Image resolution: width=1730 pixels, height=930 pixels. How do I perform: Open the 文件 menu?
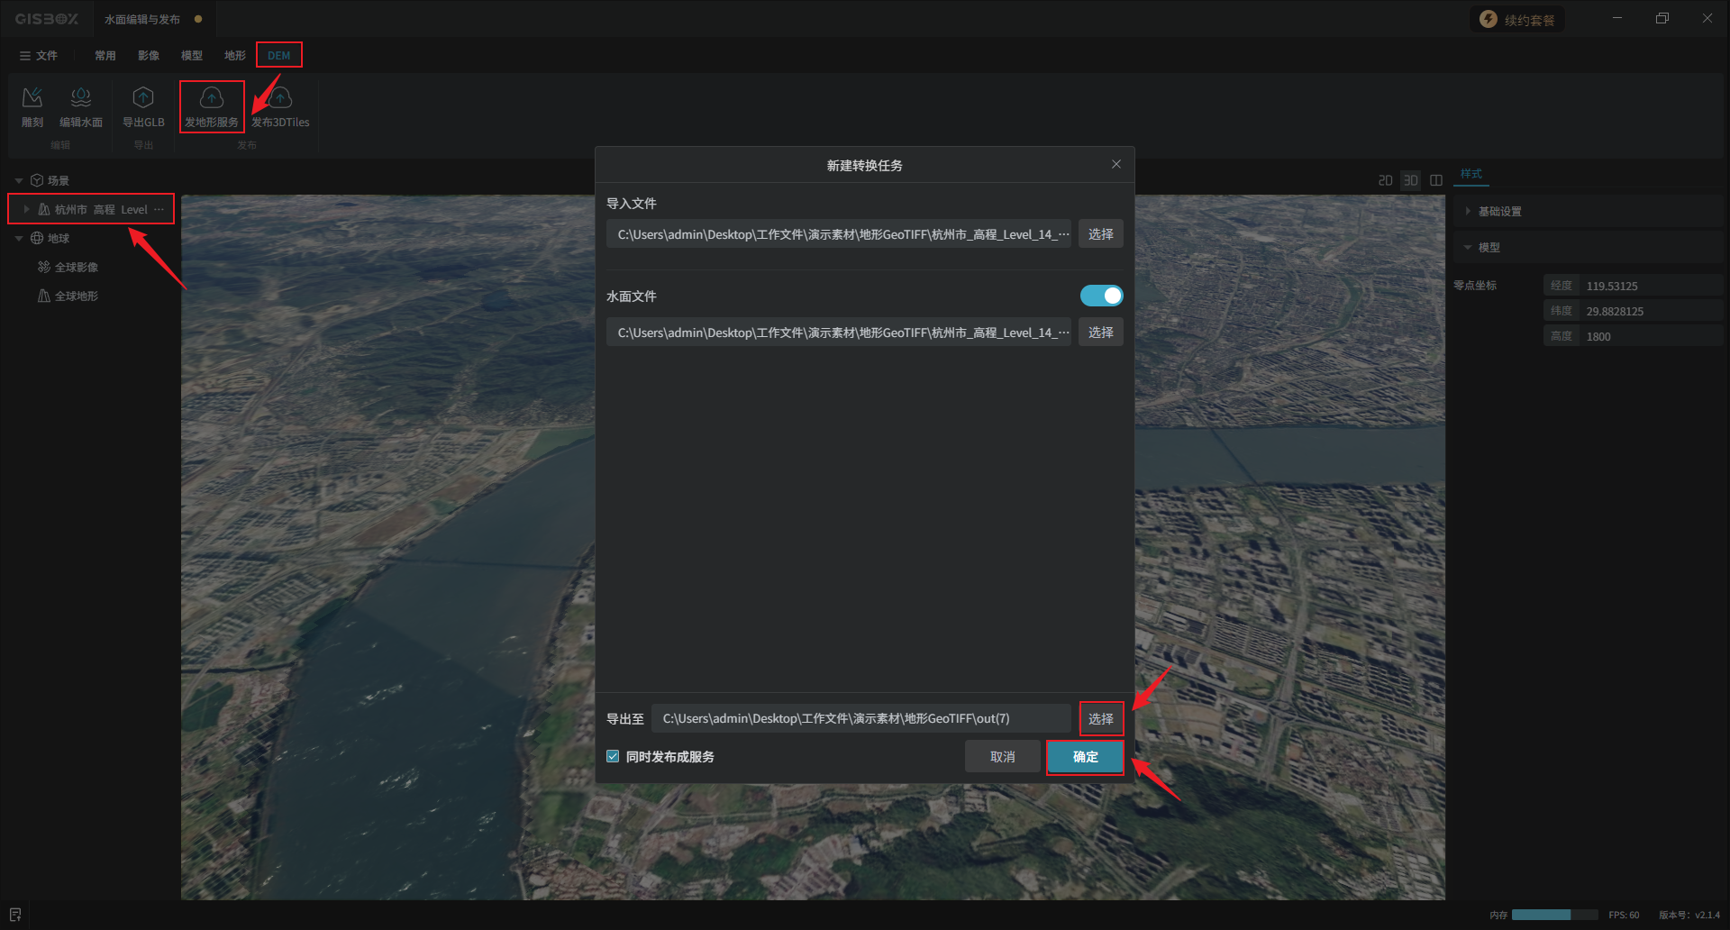point(39,55)
